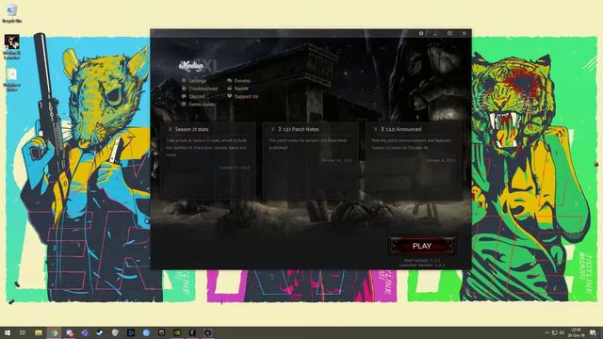Open Google Chrome from the taskbar
Image resolution: width=603 pixels, height=339 pixels.
[x=54, y=332]
